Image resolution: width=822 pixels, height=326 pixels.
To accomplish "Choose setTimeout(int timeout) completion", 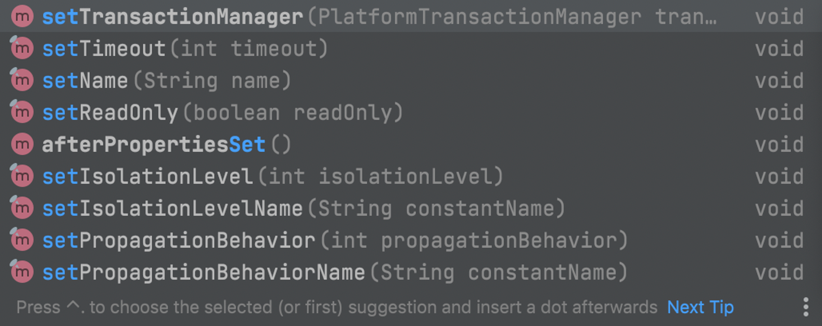I will [x=411, y=48].
